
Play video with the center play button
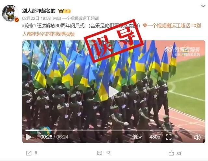(113, 92)
